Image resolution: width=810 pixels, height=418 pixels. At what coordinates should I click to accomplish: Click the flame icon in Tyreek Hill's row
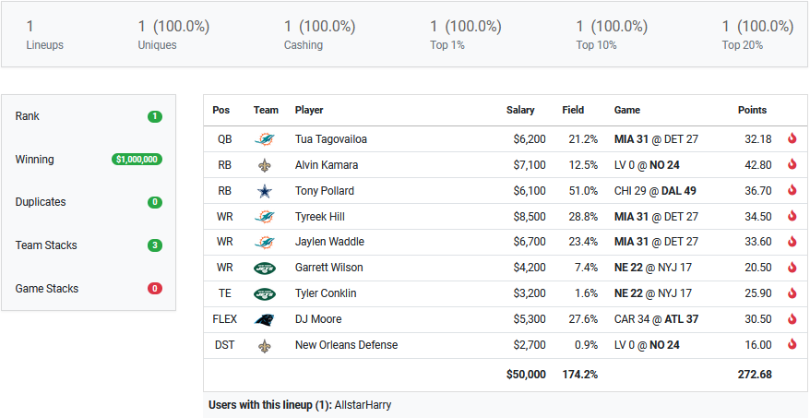pos(792,217)
